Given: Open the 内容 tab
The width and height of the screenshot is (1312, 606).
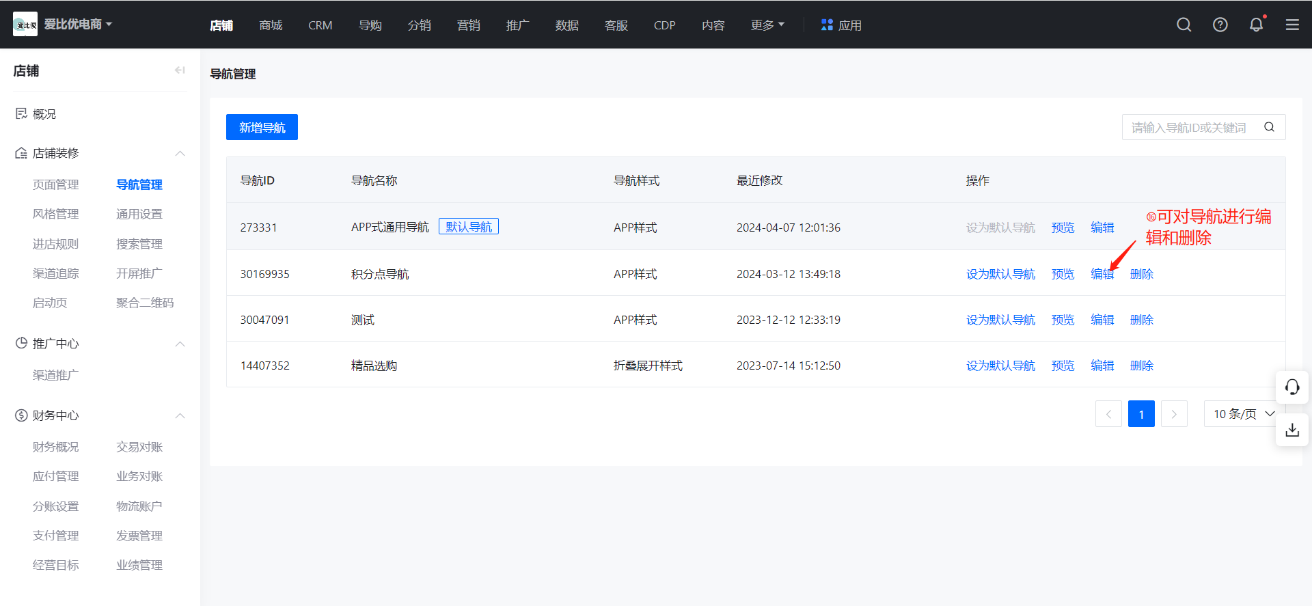Looking at the screenshot, I should point(713,25).
